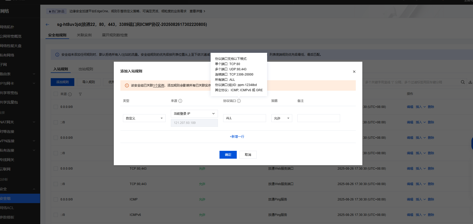Screen dimensions: 473x224
Task: Close the 添加入站规则 dialog with X
Action: click(x=354, y=72)
